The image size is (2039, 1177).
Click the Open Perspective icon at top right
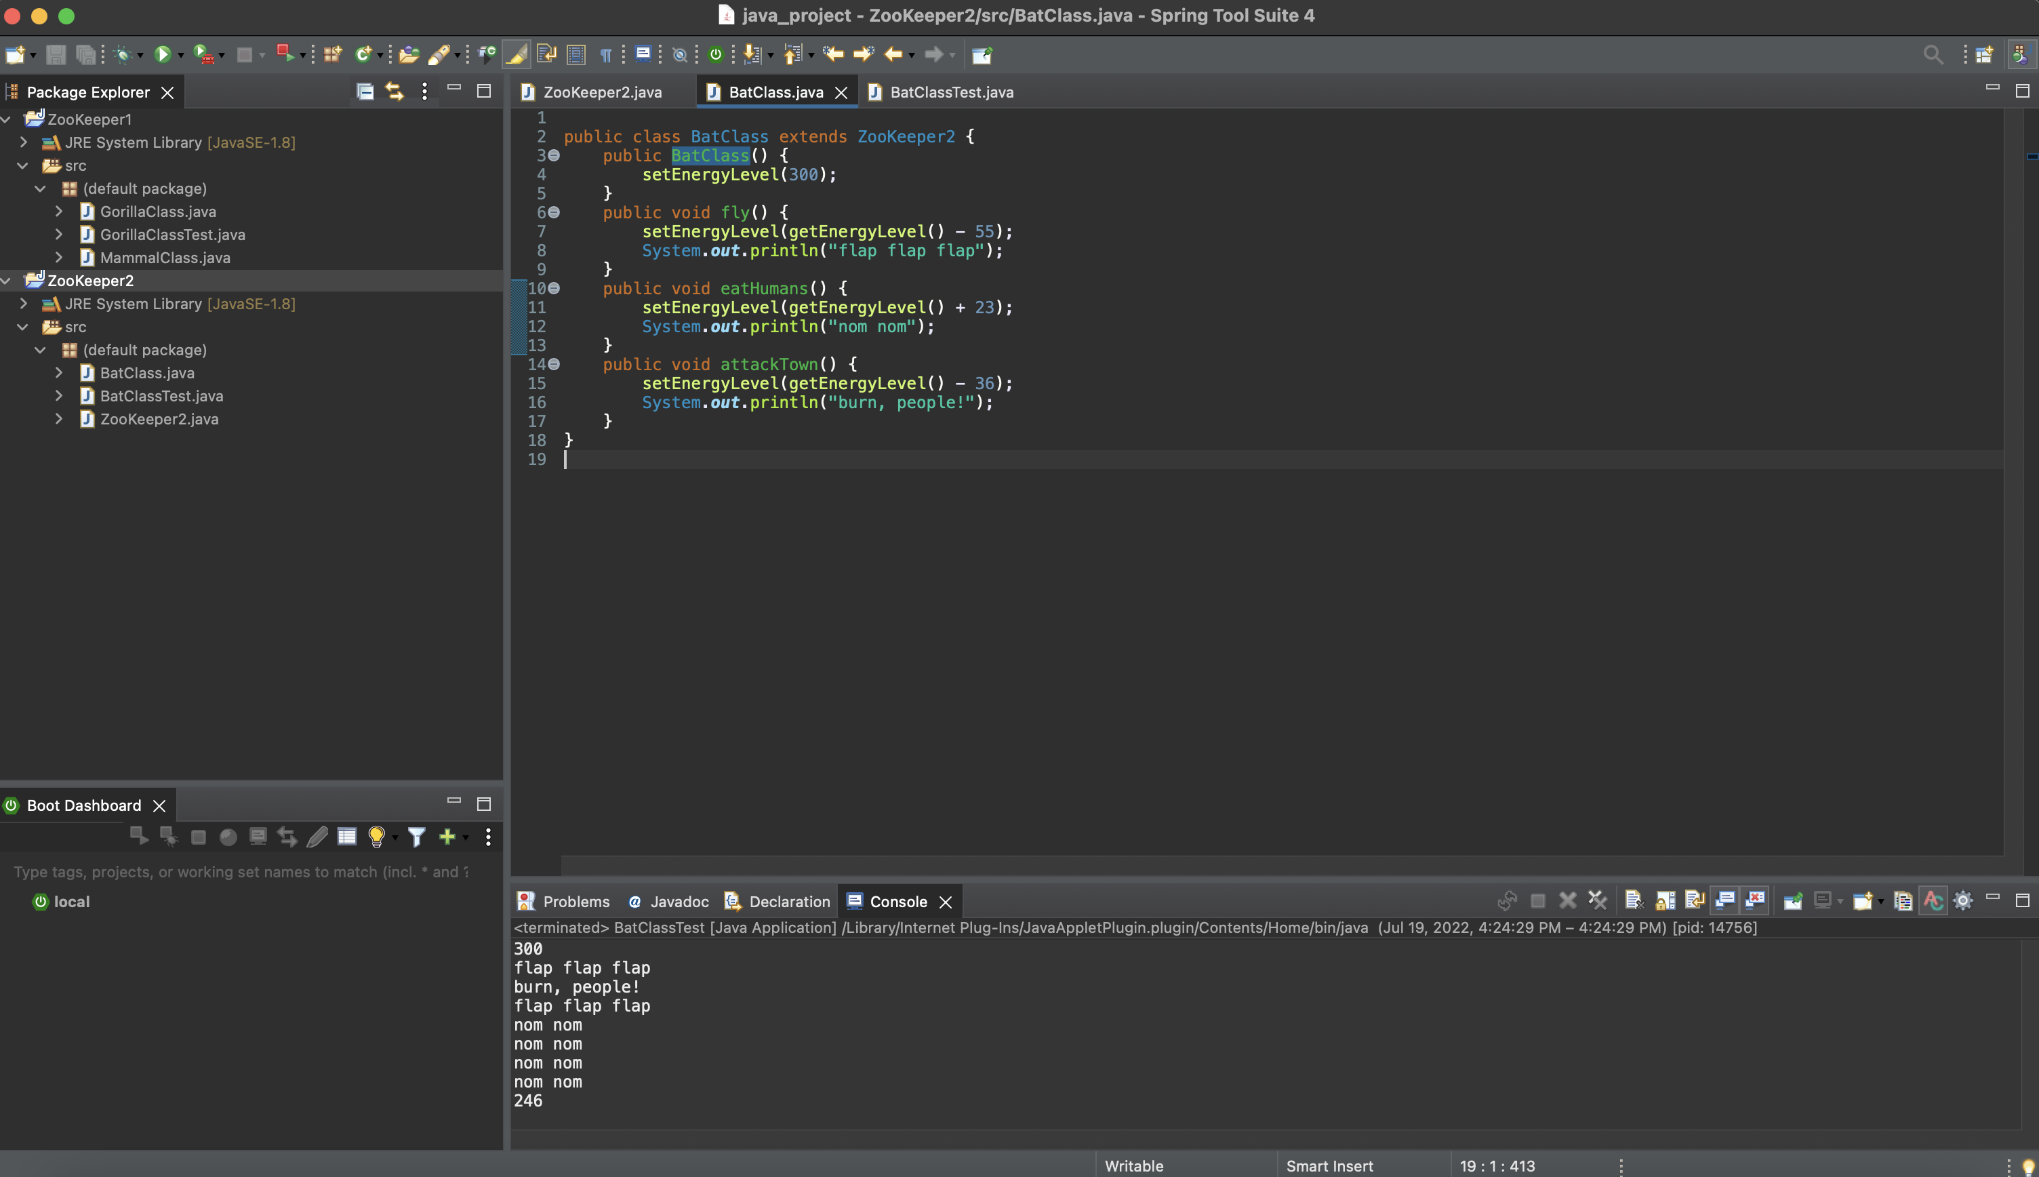coord(1984,55)
